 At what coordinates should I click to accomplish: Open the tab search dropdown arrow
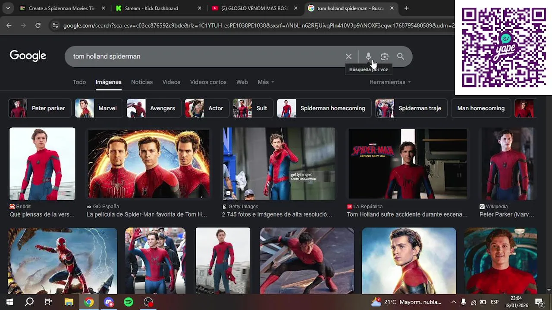coord(8,8)
